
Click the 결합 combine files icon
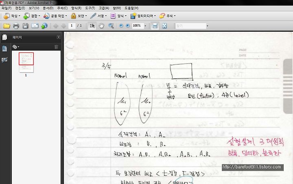click(26, 16)
